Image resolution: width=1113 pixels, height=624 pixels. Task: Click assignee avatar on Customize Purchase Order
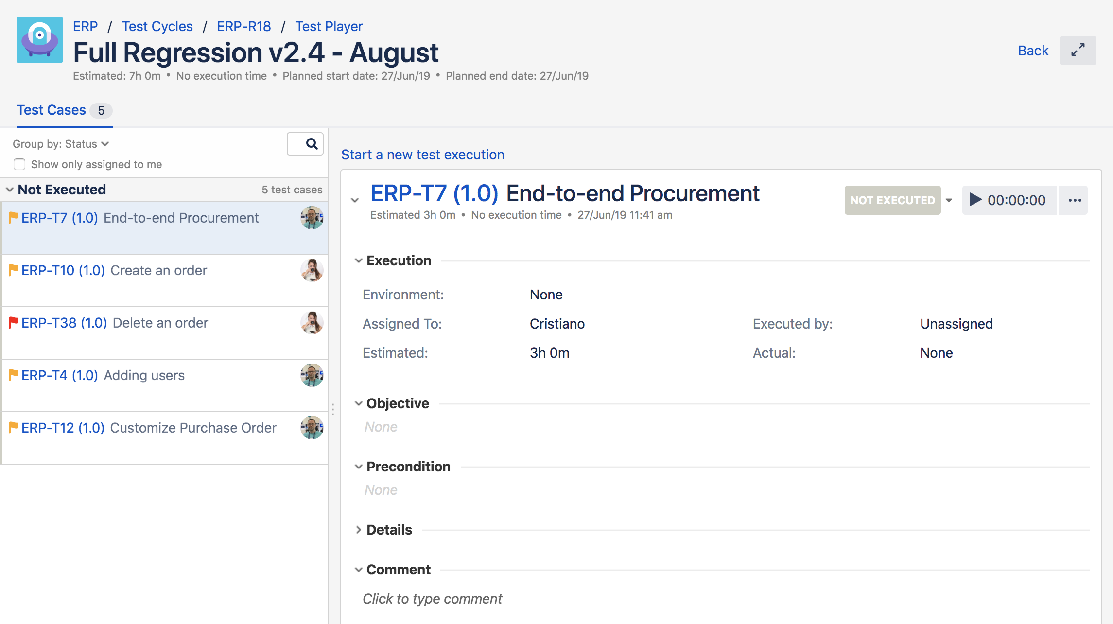pos(312,428)
